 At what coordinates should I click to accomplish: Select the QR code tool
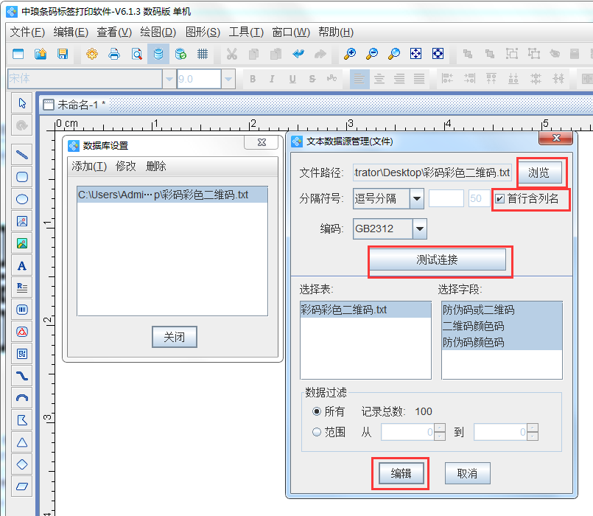pyautogui.click(x=22, y=354)
